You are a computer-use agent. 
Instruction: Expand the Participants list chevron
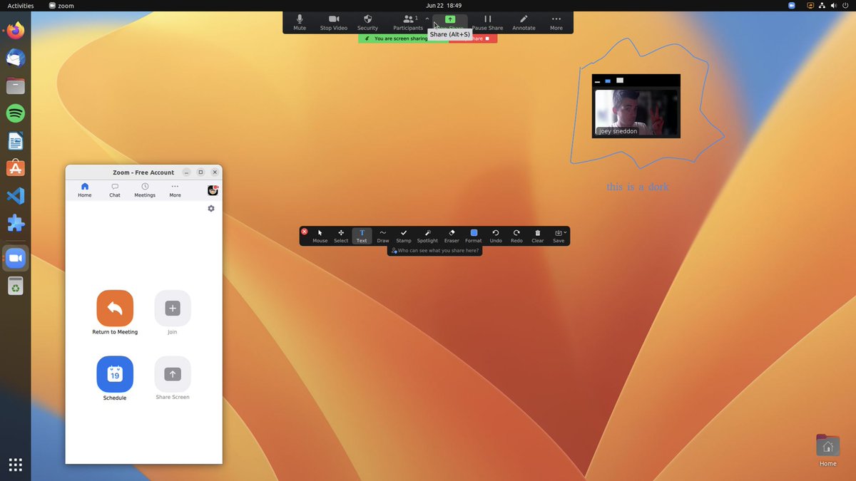click(x=427, y=19)
